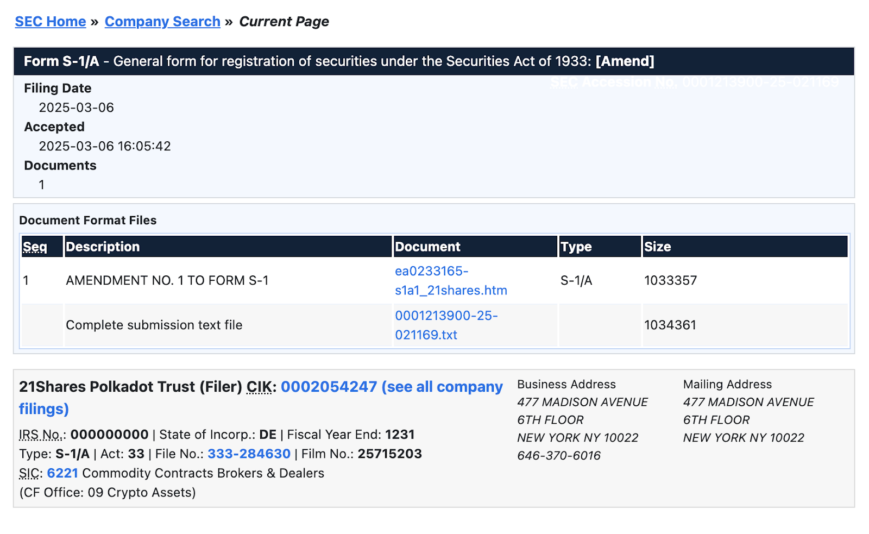Open SIC code 6221 link
The height and width of the screenshot is (534, 869).
pos(61,473)
